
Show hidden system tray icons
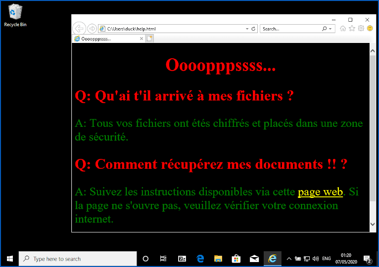[x=289, y=259]
